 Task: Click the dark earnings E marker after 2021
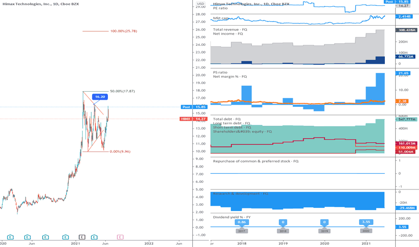point(82,237)
